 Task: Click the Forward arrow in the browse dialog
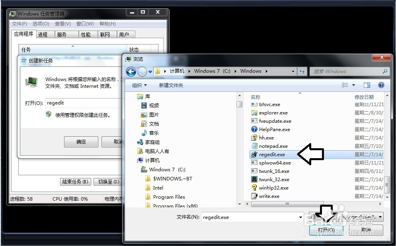coord(142,72)
